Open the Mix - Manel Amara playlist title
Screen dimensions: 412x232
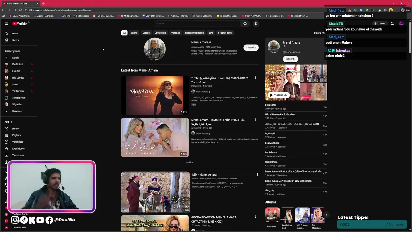pyautogui.click(x=204, y=175)
